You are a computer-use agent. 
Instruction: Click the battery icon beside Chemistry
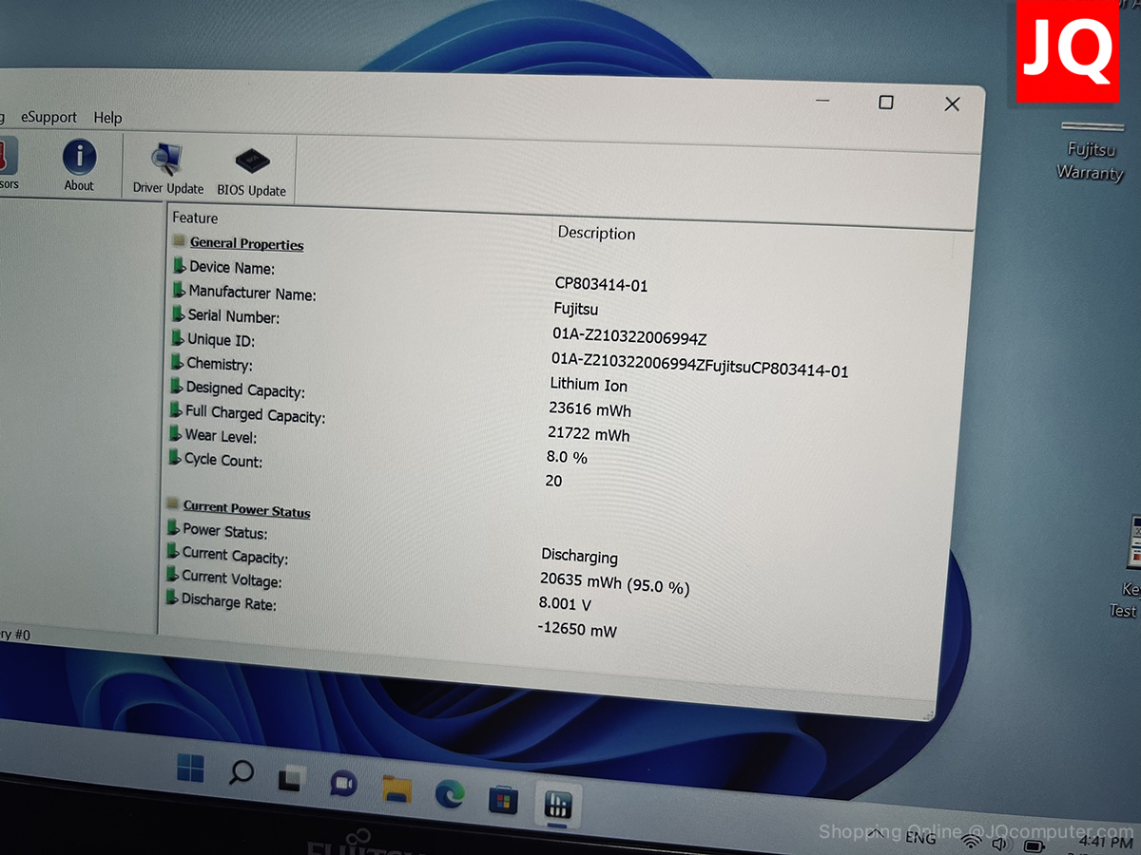coord(177,362)
